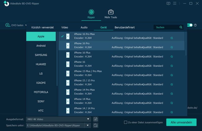The image size is (202, 131).
Task: Open the hamburger menu icon
Action: (x=175, y=3)
